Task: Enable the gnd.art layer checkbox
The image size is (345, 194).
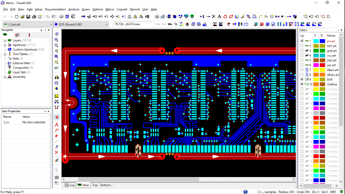Action: [302, 51]
